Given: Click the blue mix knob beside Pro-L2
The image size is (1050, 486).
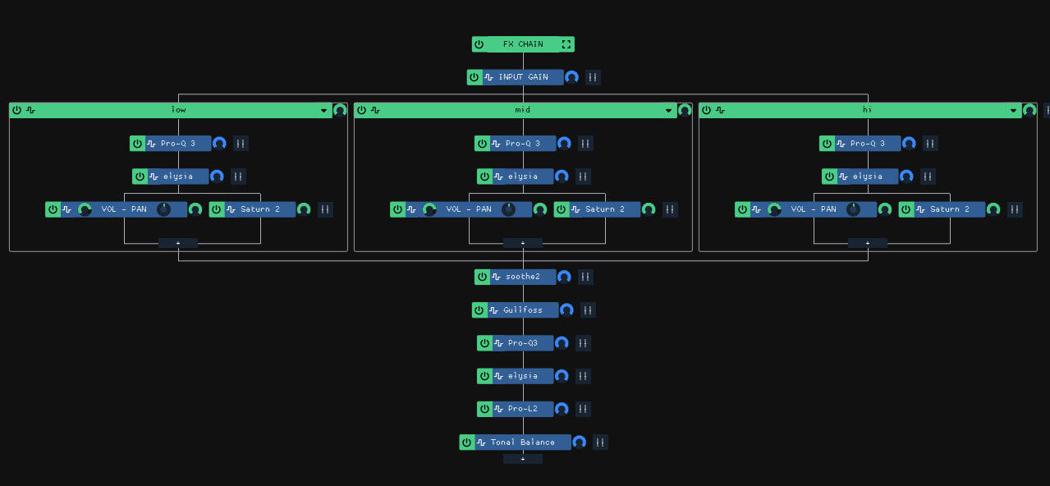Looking at the screenshot, I should pyautogui.click(x=562, y=409).
